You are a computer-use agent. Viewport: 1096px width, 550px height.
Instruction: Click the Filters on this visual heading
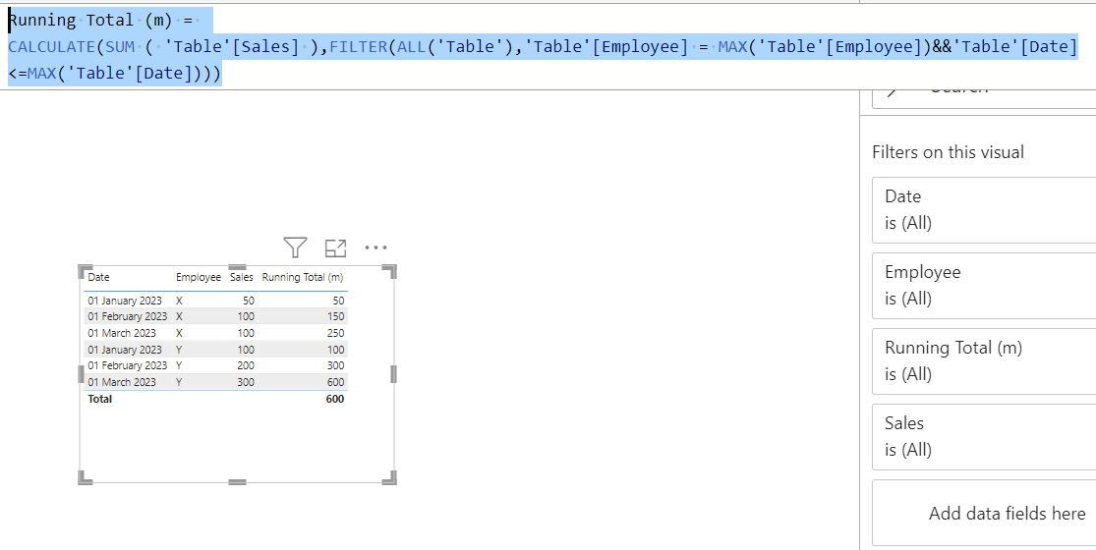948,151
